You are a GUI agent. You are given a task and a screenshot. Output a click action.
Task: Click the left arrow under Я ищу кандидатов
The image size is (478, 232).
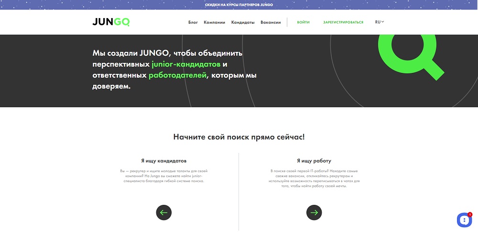(x=163, y=212)
